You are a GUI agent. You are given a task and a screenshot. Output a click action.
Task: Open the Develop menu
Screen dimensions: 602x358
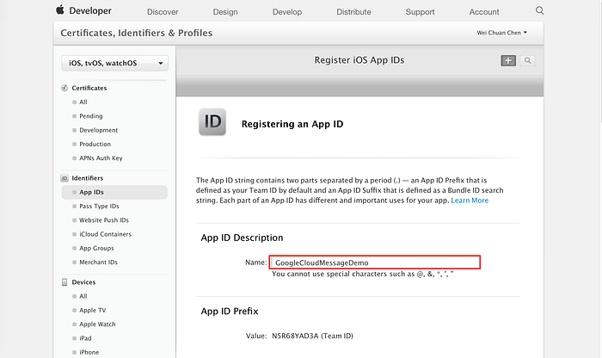pos(287,12)
